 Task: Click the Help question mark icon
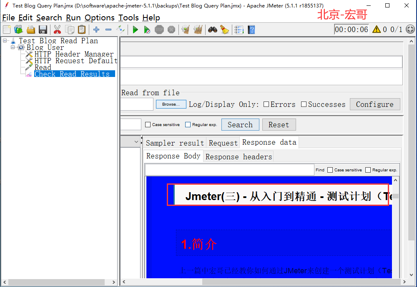[251, 30]
